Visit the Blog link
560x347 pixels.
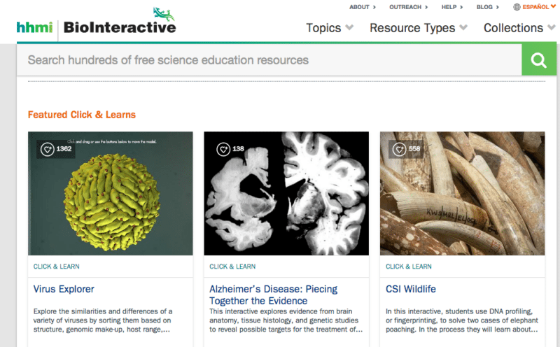click(487, 7)
